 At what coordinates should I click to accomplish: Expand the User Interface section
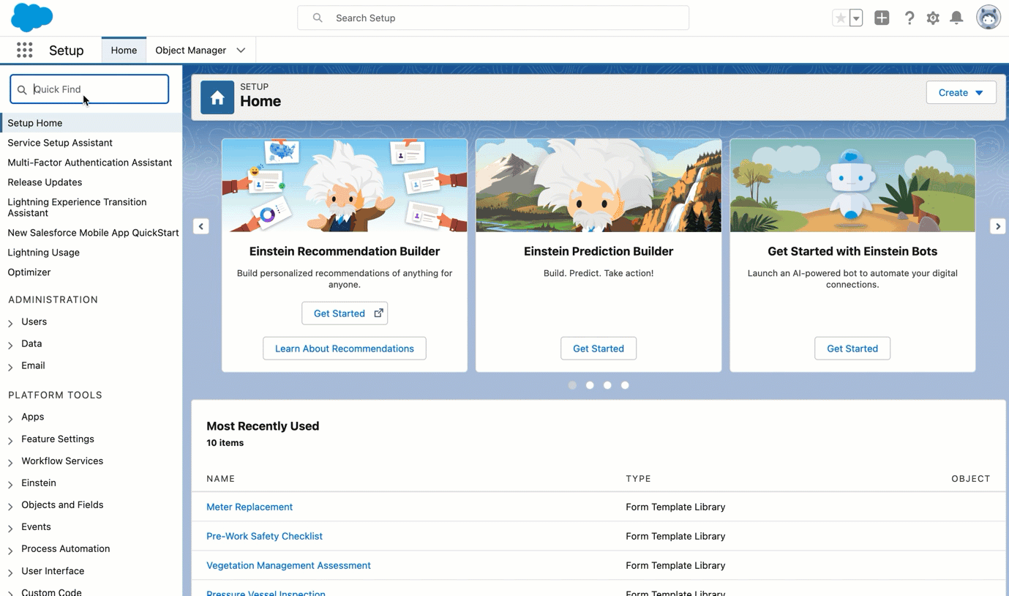pyautogui.click(x=10, y=571)
